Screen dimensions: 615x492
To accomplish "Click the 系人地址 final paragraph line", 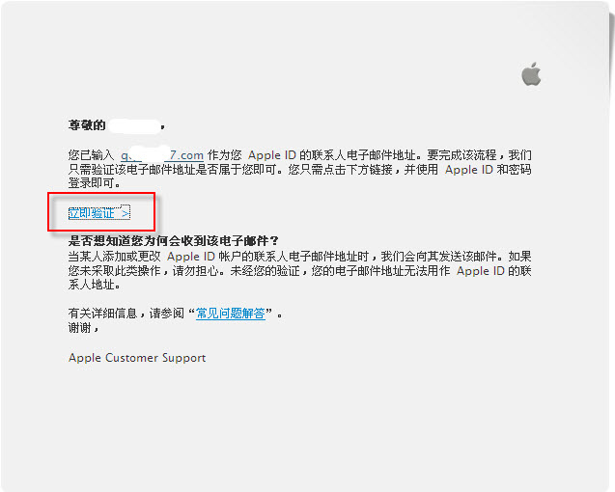I will 95,285.
